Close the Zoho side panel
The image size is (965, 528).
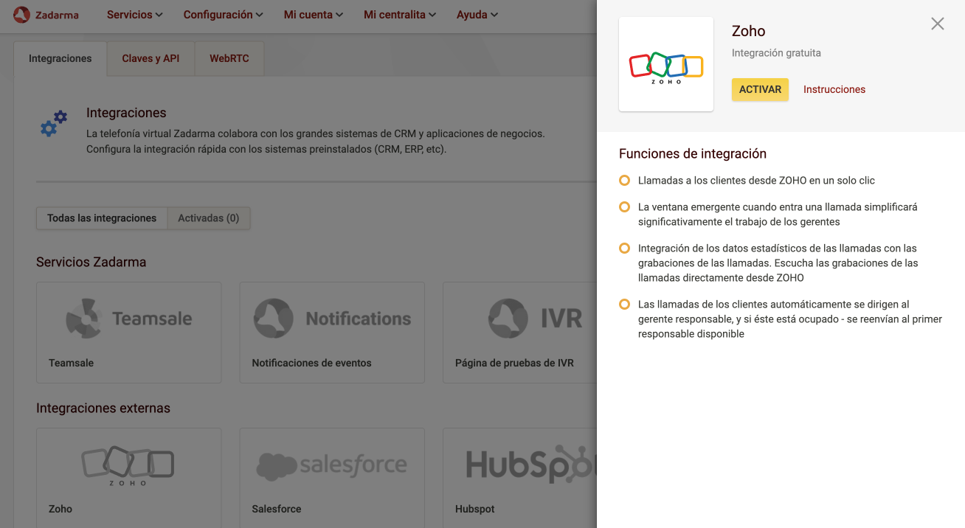938,24
